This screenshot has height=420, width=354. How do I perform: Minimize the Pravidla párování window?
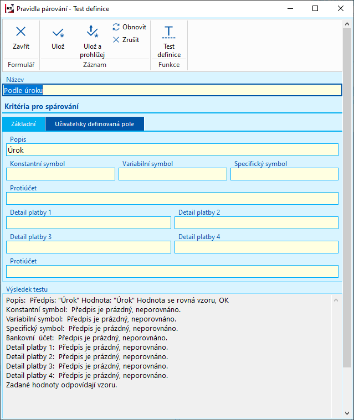coord(290,8)
